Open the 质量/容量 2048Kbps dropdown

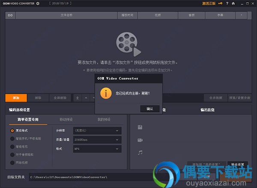point(97,140)
